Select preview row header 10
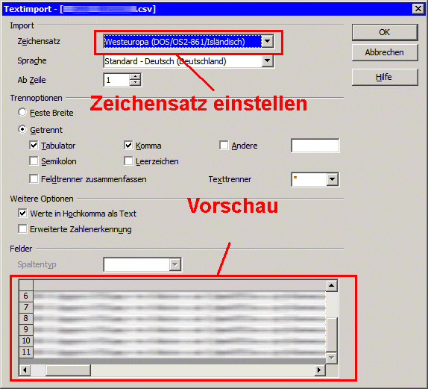This screenshot has height=389, width=428. pos(26,340)
